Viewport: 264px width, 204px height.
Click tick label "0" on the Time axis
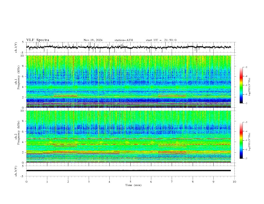26,182
